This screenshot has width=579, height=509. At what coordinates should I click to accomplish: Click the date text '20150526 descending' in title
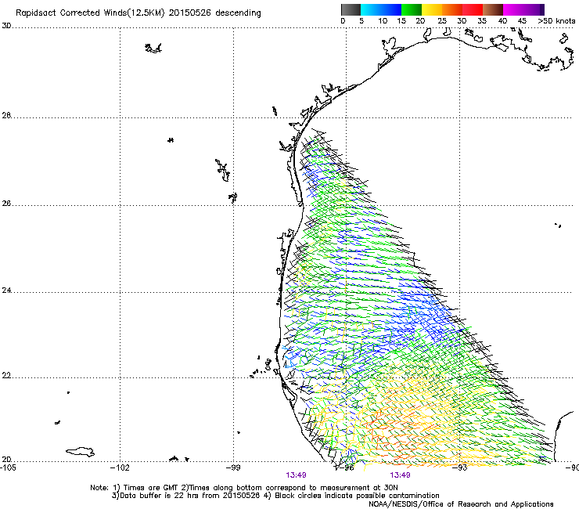pyautogui.click(x=215, y=13)
